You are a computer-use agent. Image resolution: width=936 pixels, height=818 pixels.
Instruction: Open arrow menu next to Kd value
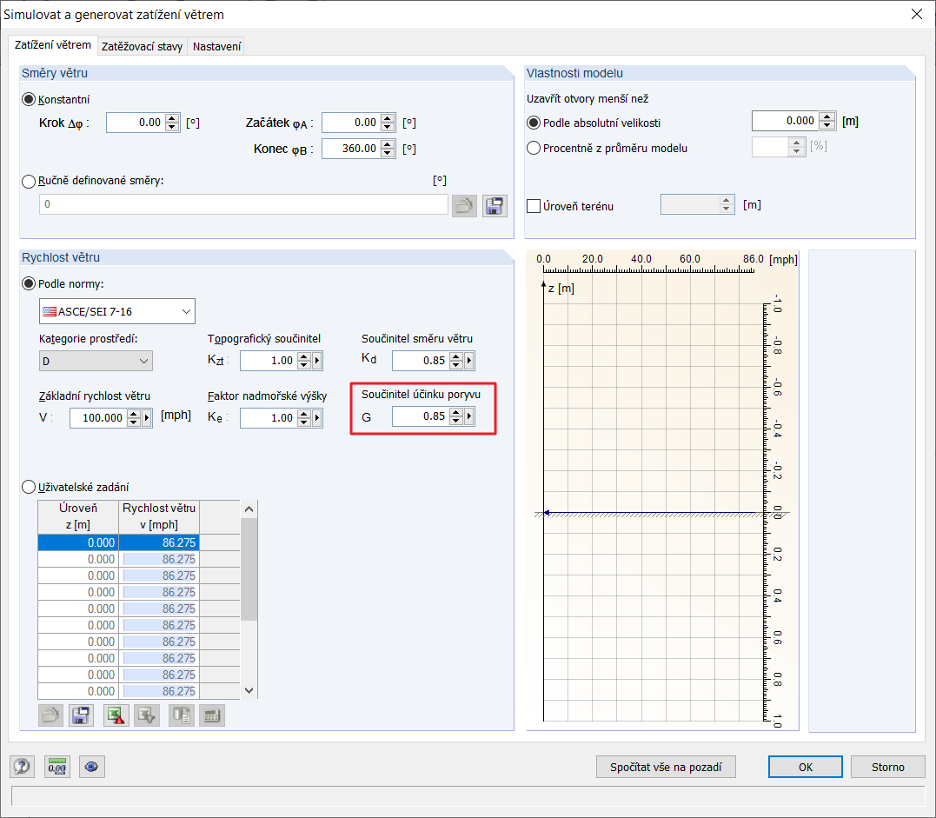pyautogui.click(x=469, y=361)
